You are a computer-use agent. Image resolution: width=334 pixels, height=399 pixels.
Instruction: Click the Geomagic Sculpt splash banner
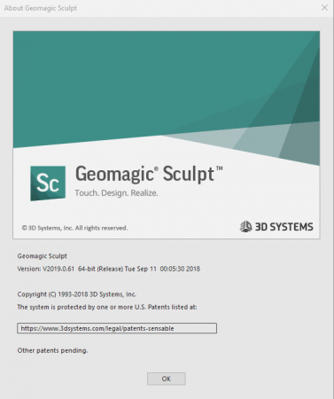click(167, 135)
